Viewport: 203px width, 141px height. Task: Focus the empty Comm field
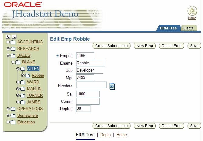tap(88, 101)
